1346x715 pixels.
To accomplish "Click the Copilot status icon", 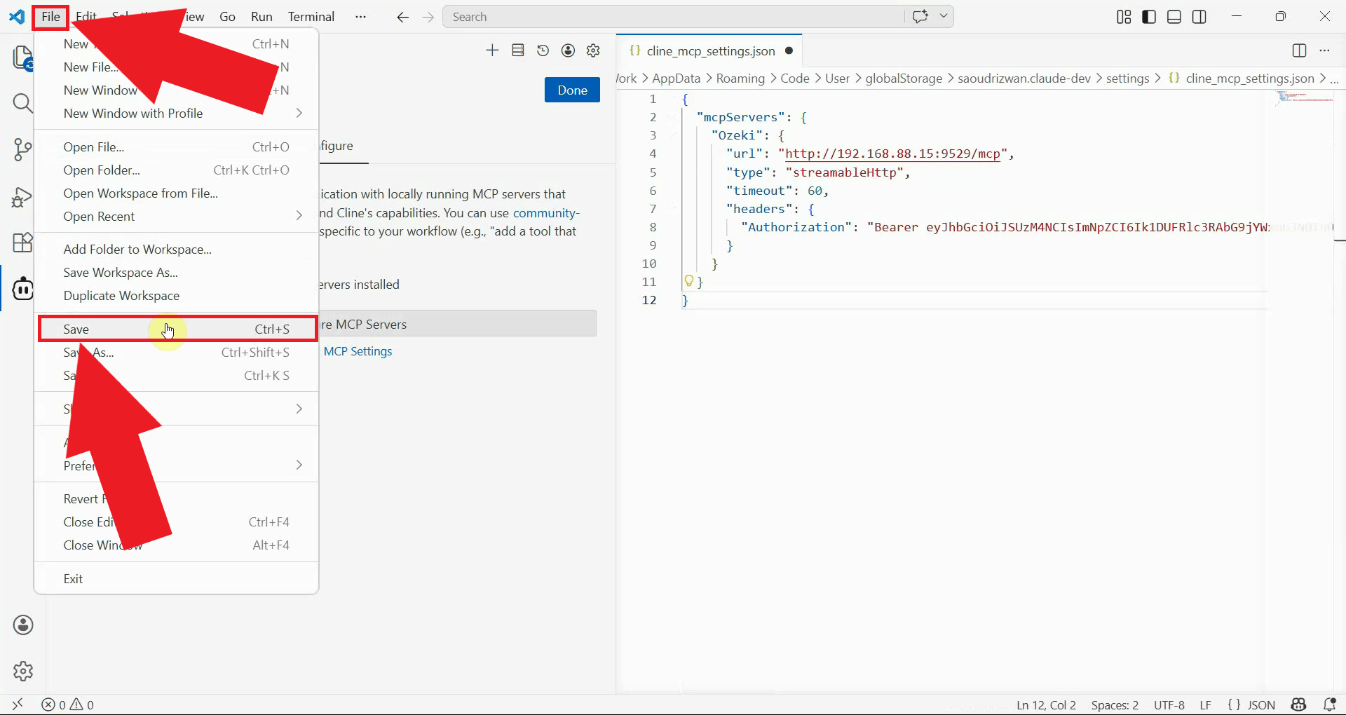I will [1299, 704].
